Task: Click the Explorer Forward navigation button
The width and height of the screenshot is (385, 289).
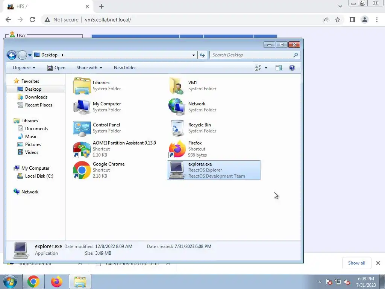Action: (22, 55)
